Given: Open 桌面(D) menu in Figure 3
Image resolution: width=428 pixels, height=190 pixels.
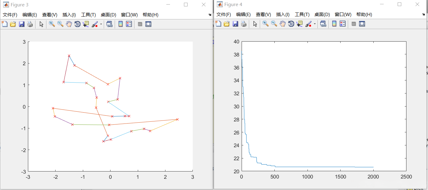Looking at the screenshot, I should [108, 15].
